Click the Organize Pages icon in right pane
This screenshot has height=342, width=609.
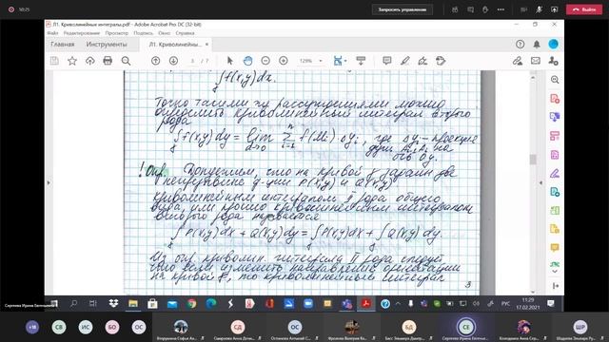555,136
